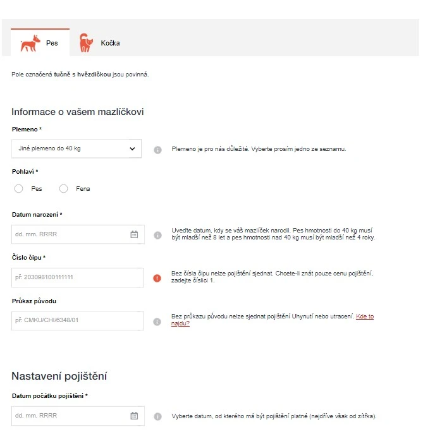
Task: Focus the Číslo čipu input field
Action: click(x=78, y=277)
